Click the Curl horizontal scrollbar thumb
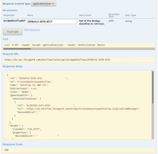The height and width of the screenshot is (154, 158). (17, 49)
